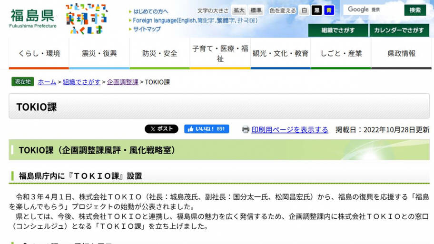Viewport: 434px width, 244px height.
Task: Focus the Google search input field
Action: point(373,10)
